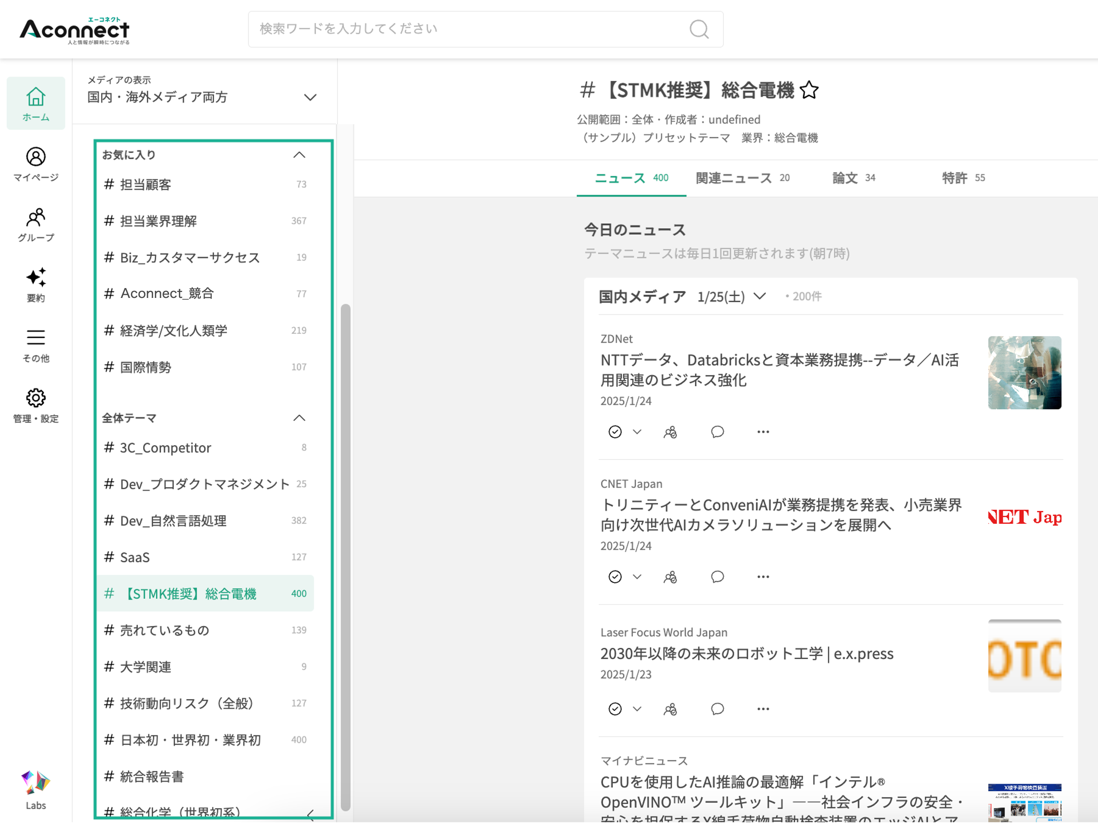
Task: Open more options for トリニティー article
Action: tap(763, 577)
